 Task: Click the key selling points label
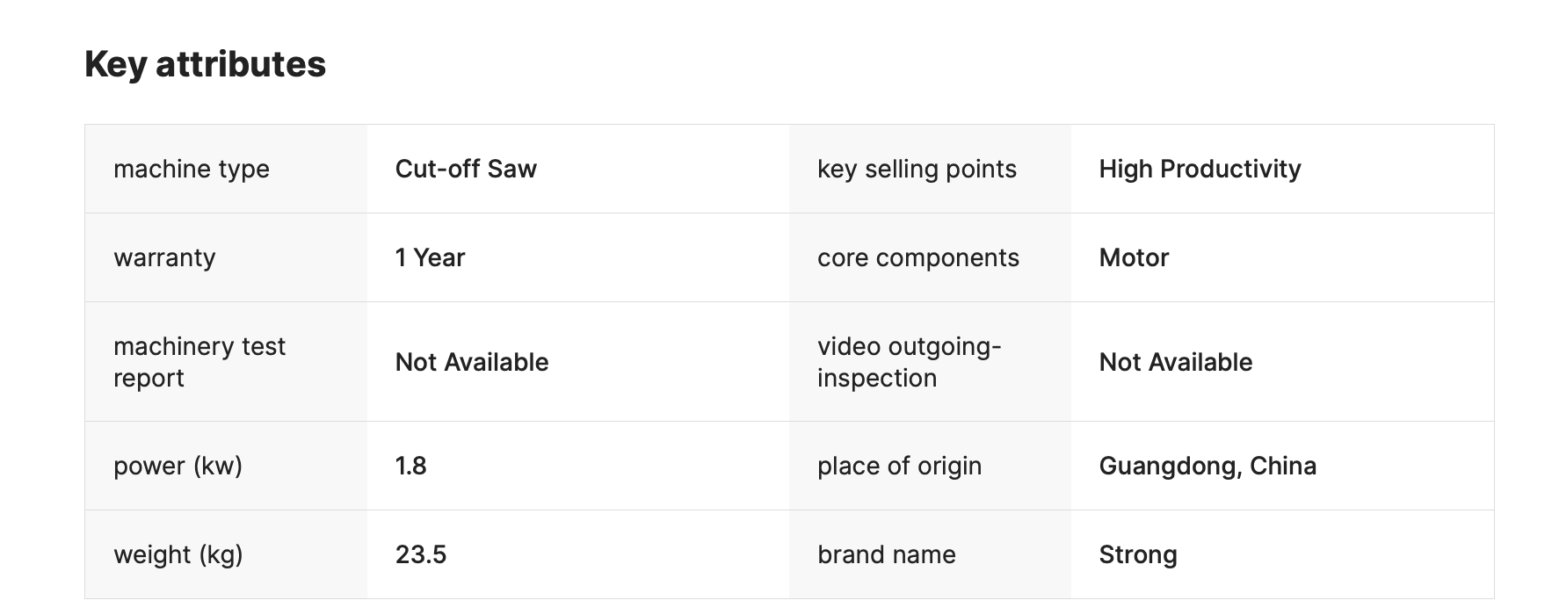[917, 169]
